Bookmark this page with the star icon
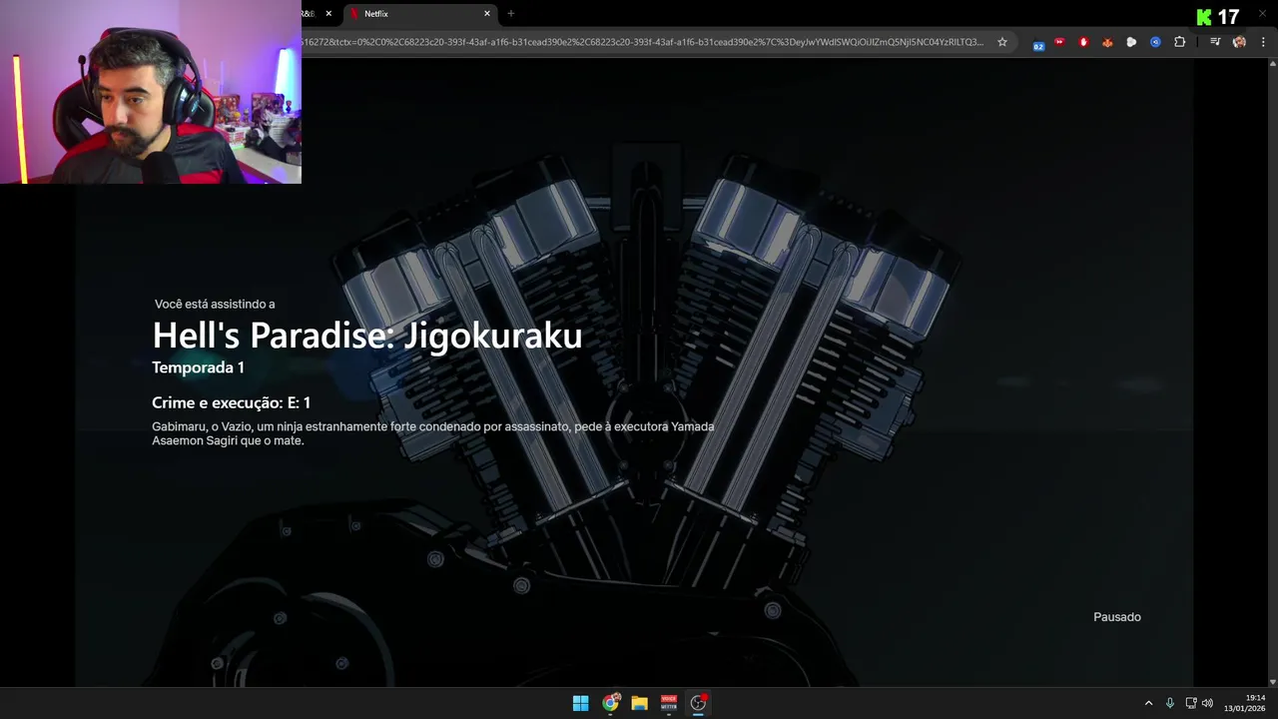Viewport: 1278px width, 719px height. pyautogui.click(x=1002, y=42)
